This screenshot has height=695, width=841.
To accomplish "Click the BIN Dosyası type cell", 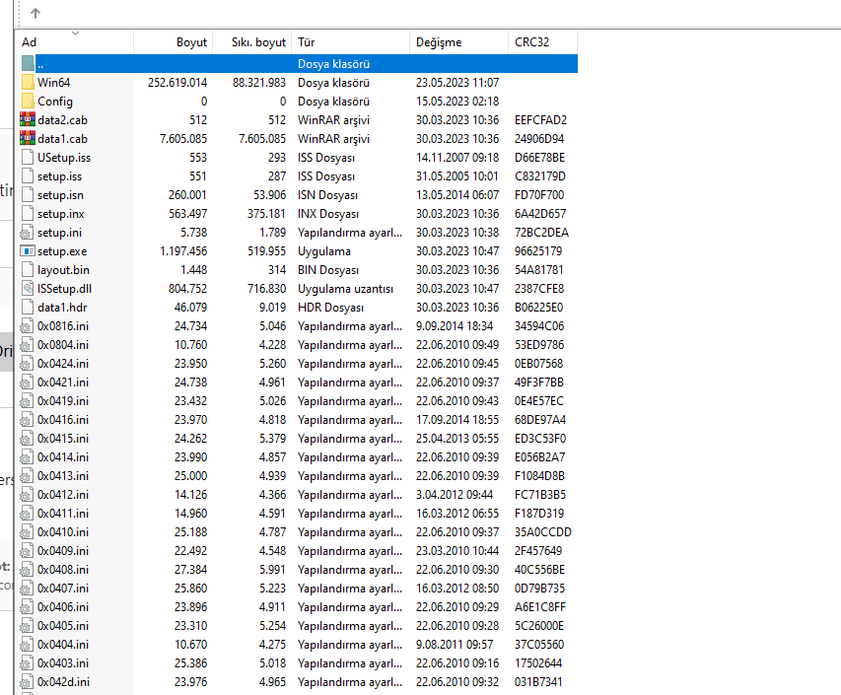I will click(328, 270).
